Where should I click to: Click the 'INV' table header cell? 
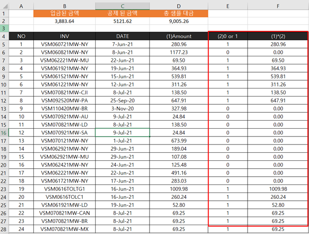(64, 36)
